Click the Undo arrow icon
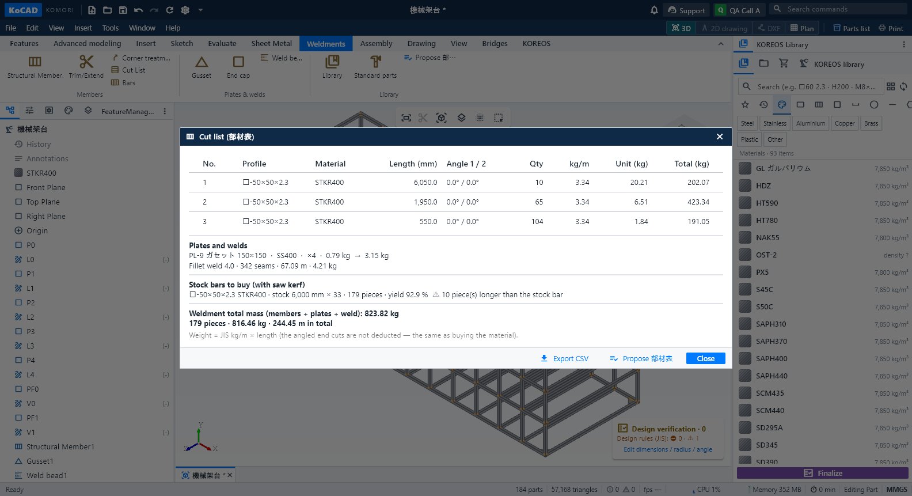912x496 pixels. point(139,10)
